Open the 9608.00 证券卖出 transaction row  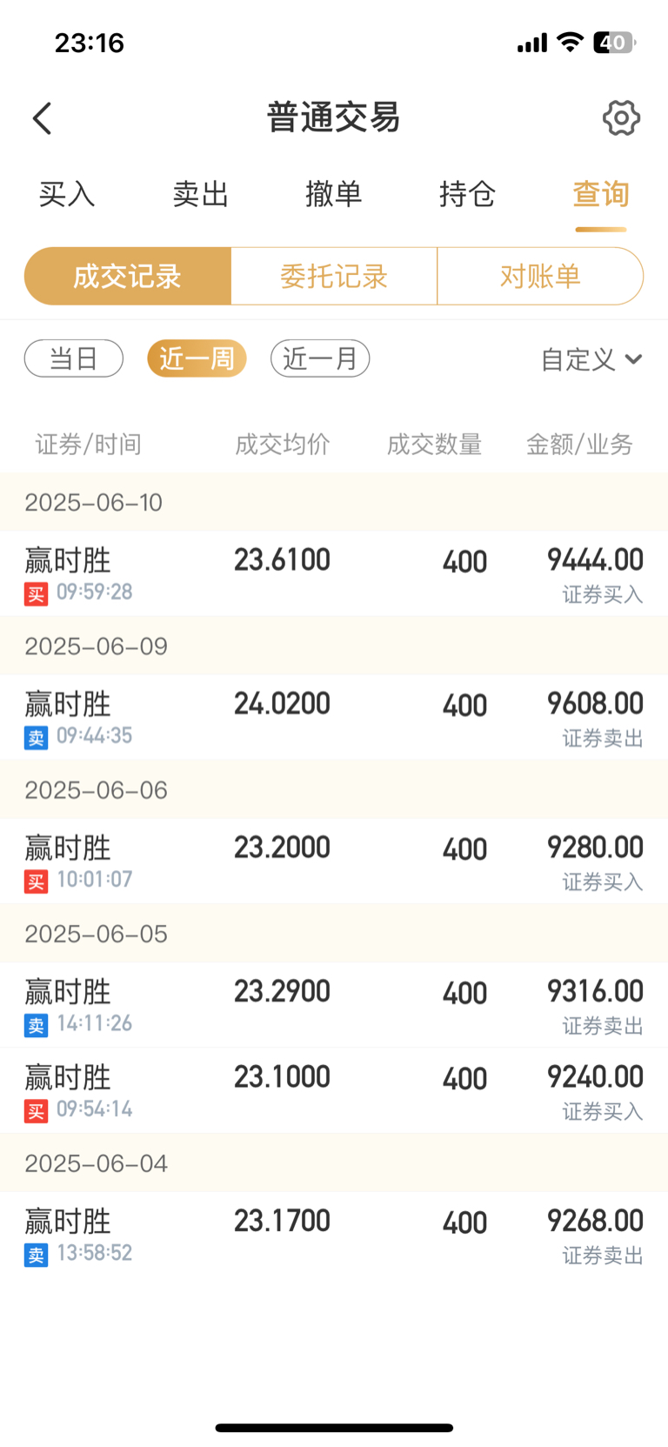coord(334,717)
